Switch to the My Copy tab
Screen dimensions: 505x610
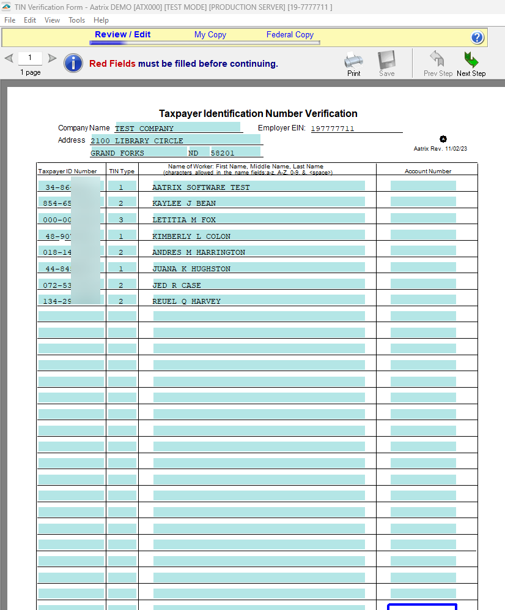[x=210, y=35]
